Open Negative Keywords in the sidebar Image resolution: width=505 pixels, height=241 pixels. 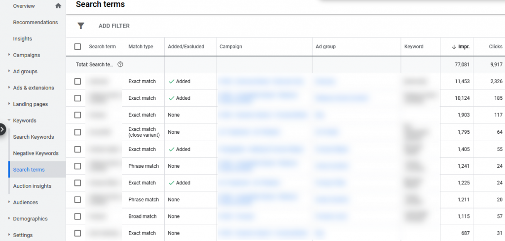(36, 153)
